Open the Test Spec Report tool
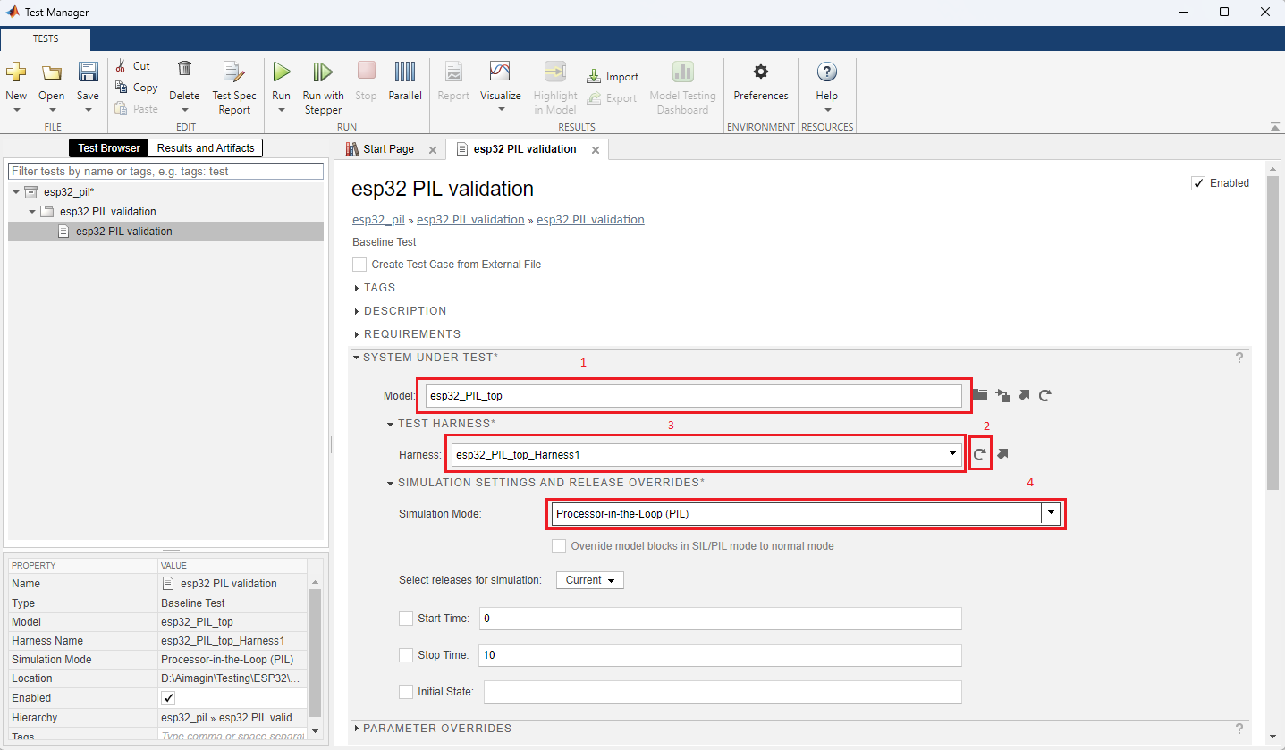The width and height of the screenshot is (1285, 750). tap(234, 87)
